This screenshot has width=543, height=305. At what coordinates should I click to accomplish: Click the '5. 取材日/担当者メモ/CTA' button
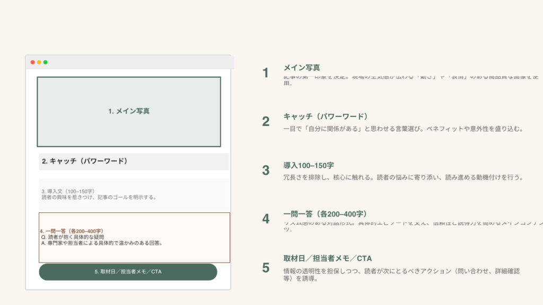tap(128, 272)
